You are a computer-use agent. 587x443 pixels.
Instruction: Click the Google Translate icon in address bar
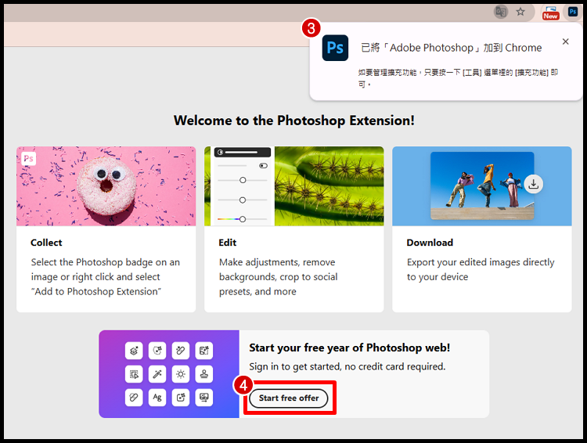[x=501, y=12]
